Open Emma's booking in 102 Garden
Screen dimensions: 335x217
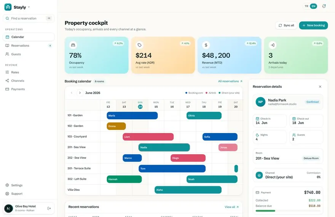click(116, 126)
